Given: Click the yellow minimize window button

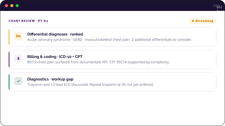Looking at the screenshot, I should (12, 6).
